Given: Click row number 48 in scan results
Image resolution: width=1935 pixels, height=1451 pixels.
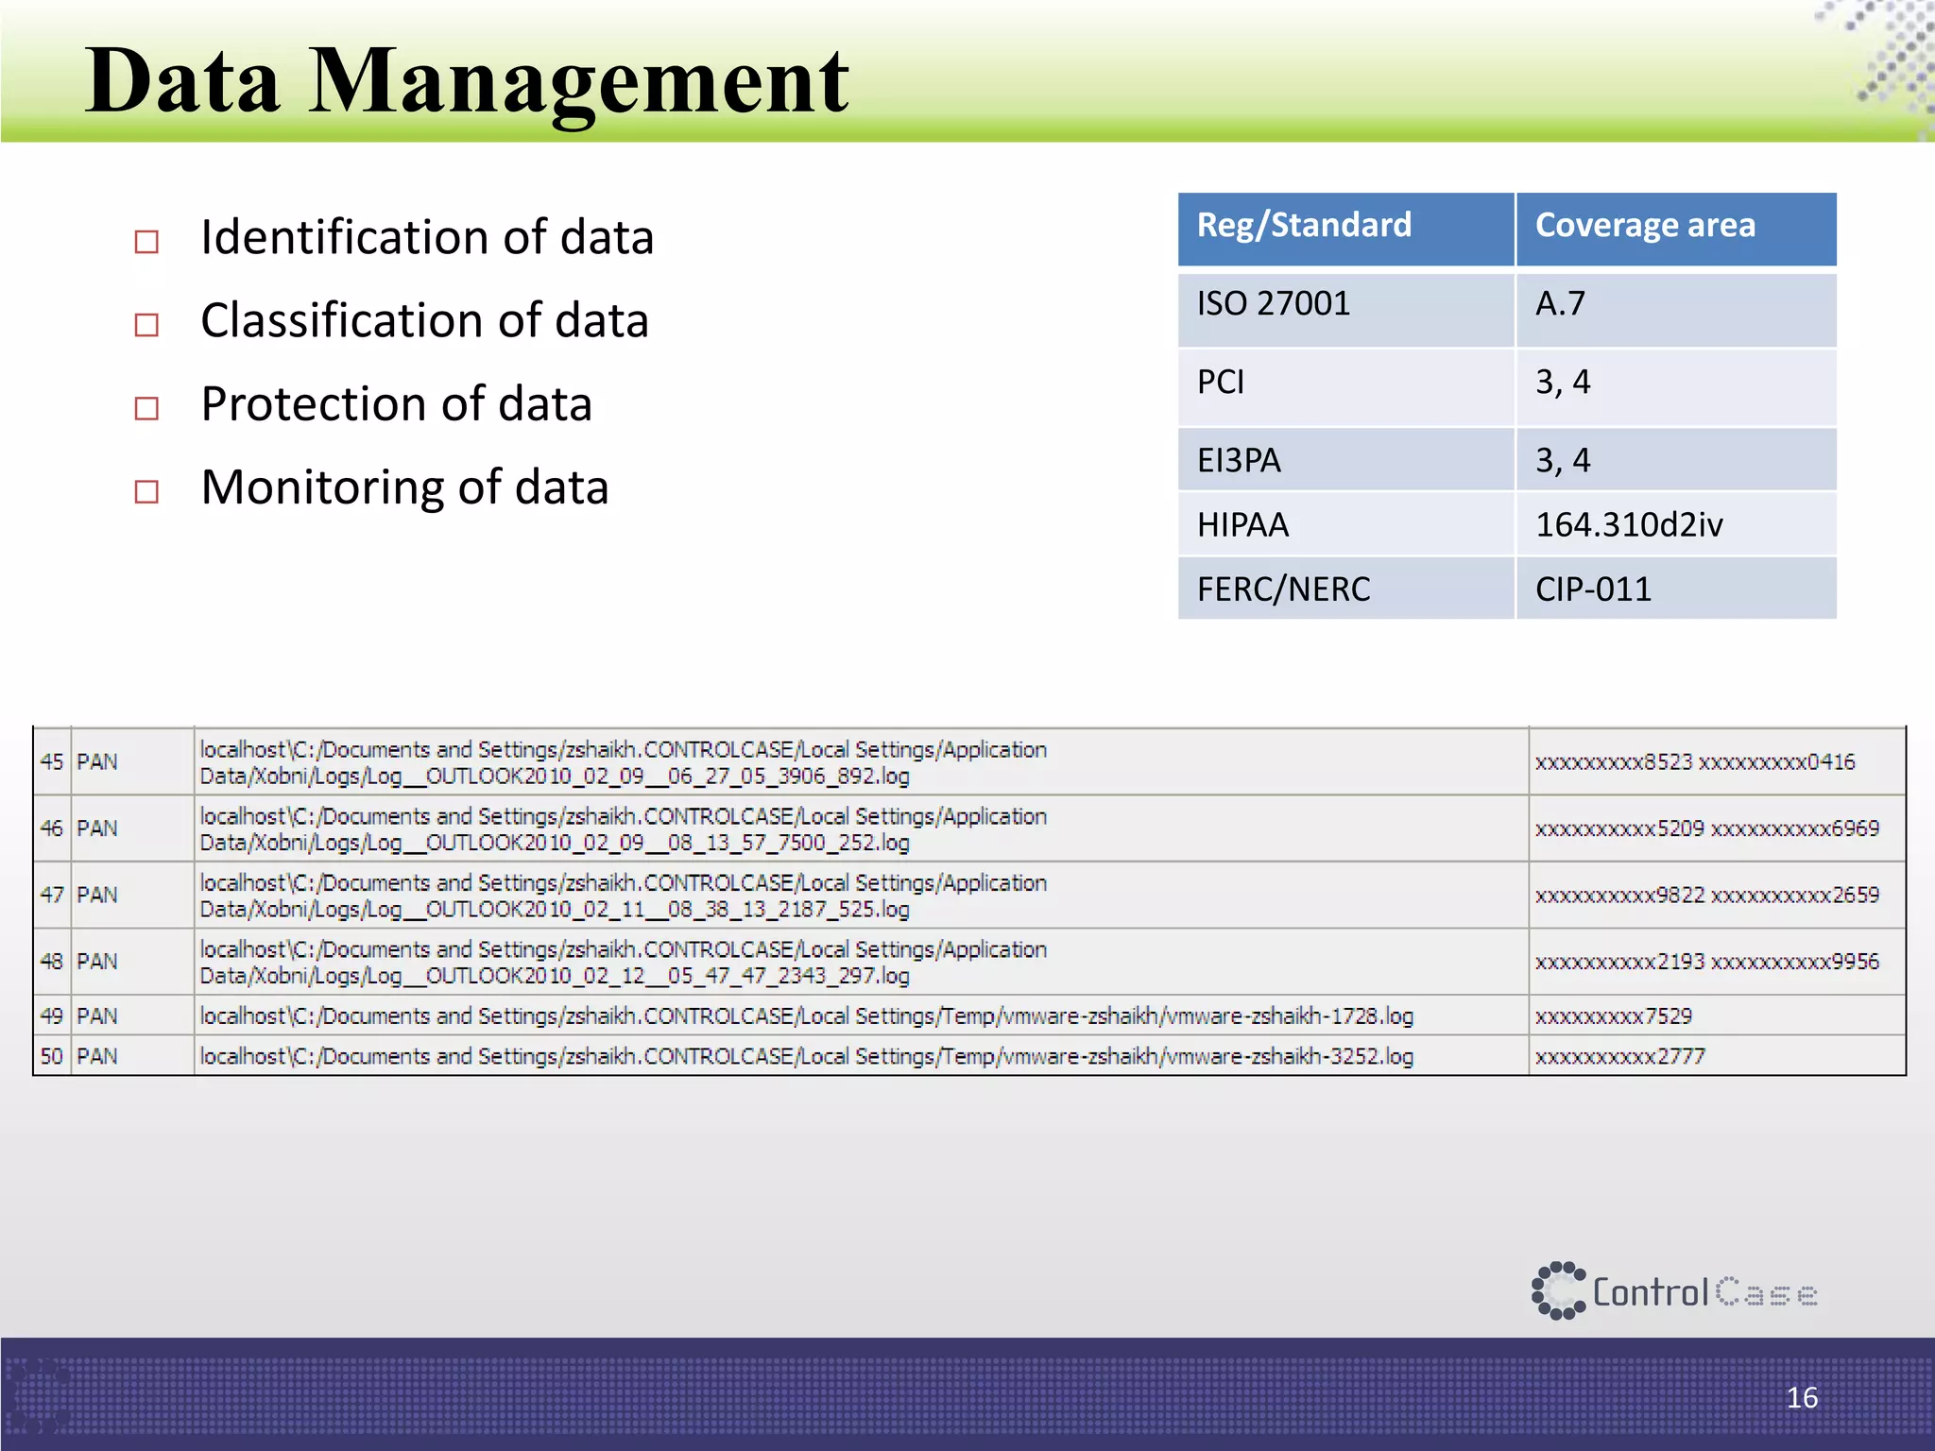Looking at the screenshot, I should click(52, 962).
